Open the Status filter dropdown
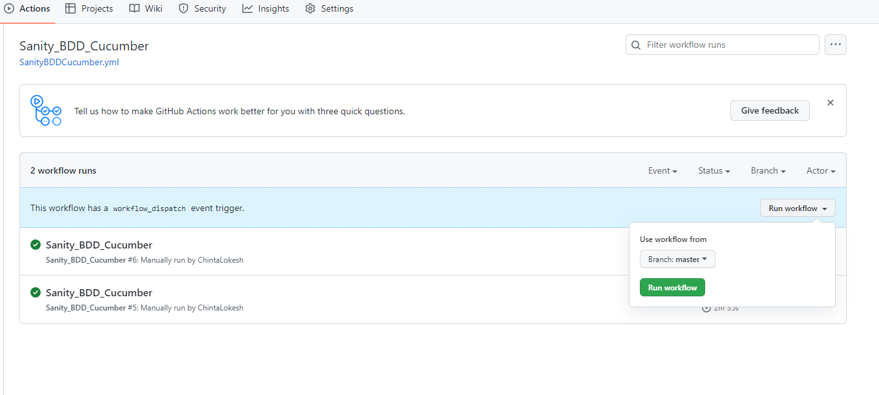The image size is (879, 395). (x=714, y=170)
